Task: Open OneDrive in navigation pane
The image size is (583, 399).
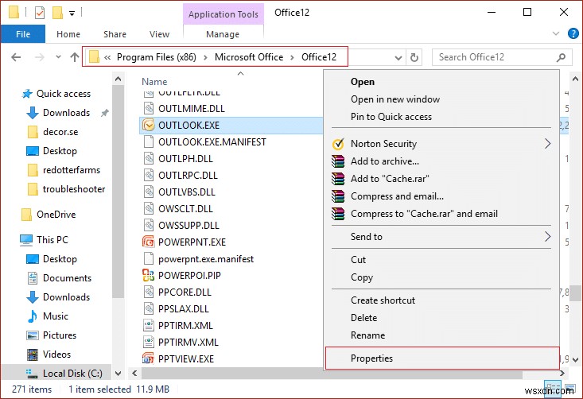Action: [x=56, y=215]
